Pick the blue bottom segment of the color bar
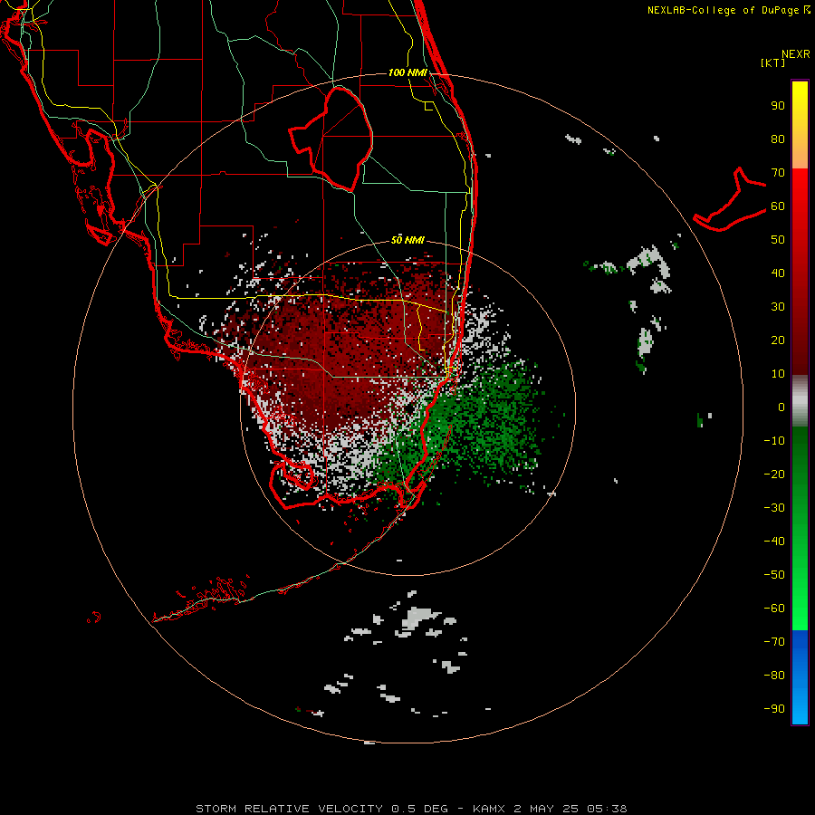This screenshot has width=815, height=815. 800,677
